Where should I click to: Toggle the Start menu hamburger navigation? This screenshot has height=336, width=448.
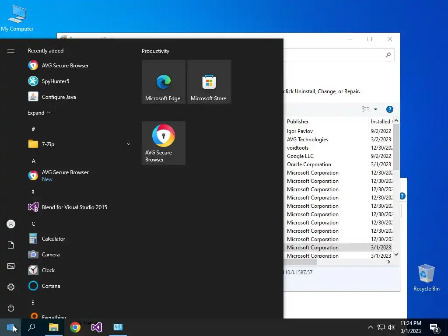pyautogui.click(x=11, y=51)
